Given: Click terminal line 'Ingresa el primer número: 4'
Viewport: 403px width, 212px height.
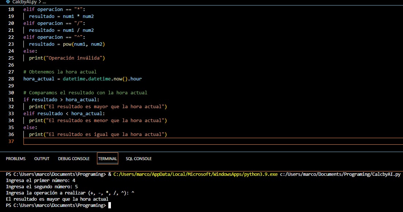Looking at the screenshot, I should pyautogui.click(x=41, y=181).
